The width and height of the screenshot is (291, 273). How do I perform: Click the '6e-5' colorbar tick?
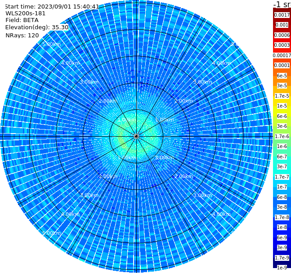tap(282, 76)
